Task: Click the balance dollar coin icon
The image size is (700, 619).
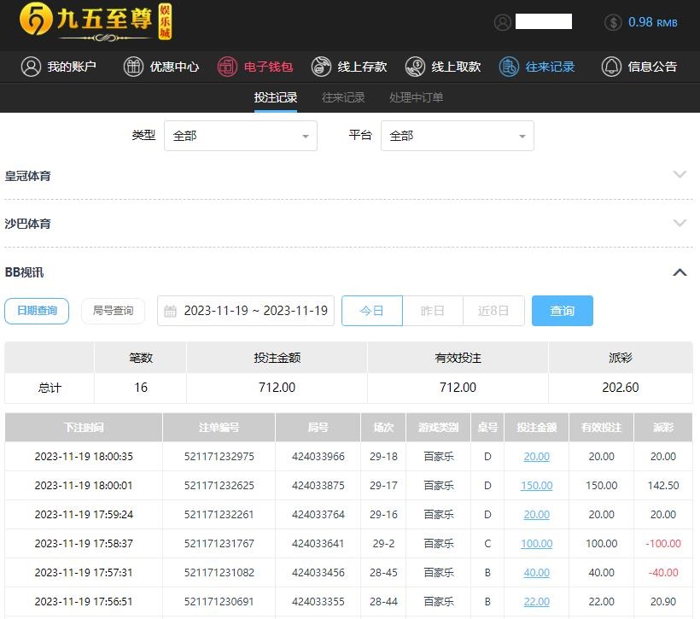Action: pyautogui.click(x=613, y=22)
